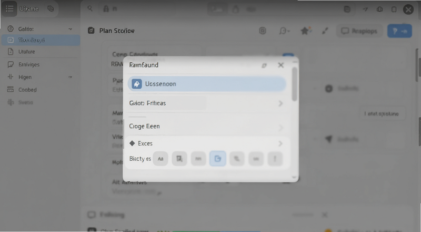The image size is (421, 232).
Task: Click the blue help button top-right
Action: [x=399, y=31]
